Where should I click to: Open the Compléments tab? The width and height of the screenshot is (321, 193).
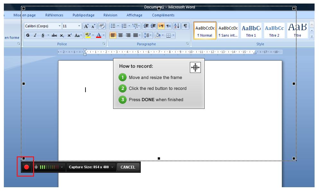pyautogui.click(x=163, y=15)
